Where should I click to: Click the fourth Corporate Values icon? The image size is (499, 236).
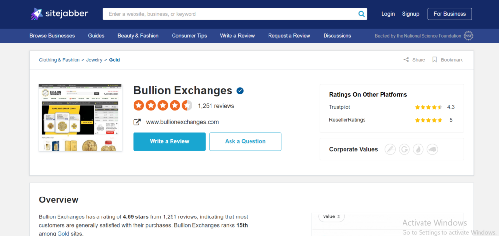(433, 149)
